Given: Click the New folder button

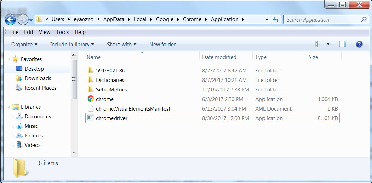Looking at the screenshot, I should point(162,45).
